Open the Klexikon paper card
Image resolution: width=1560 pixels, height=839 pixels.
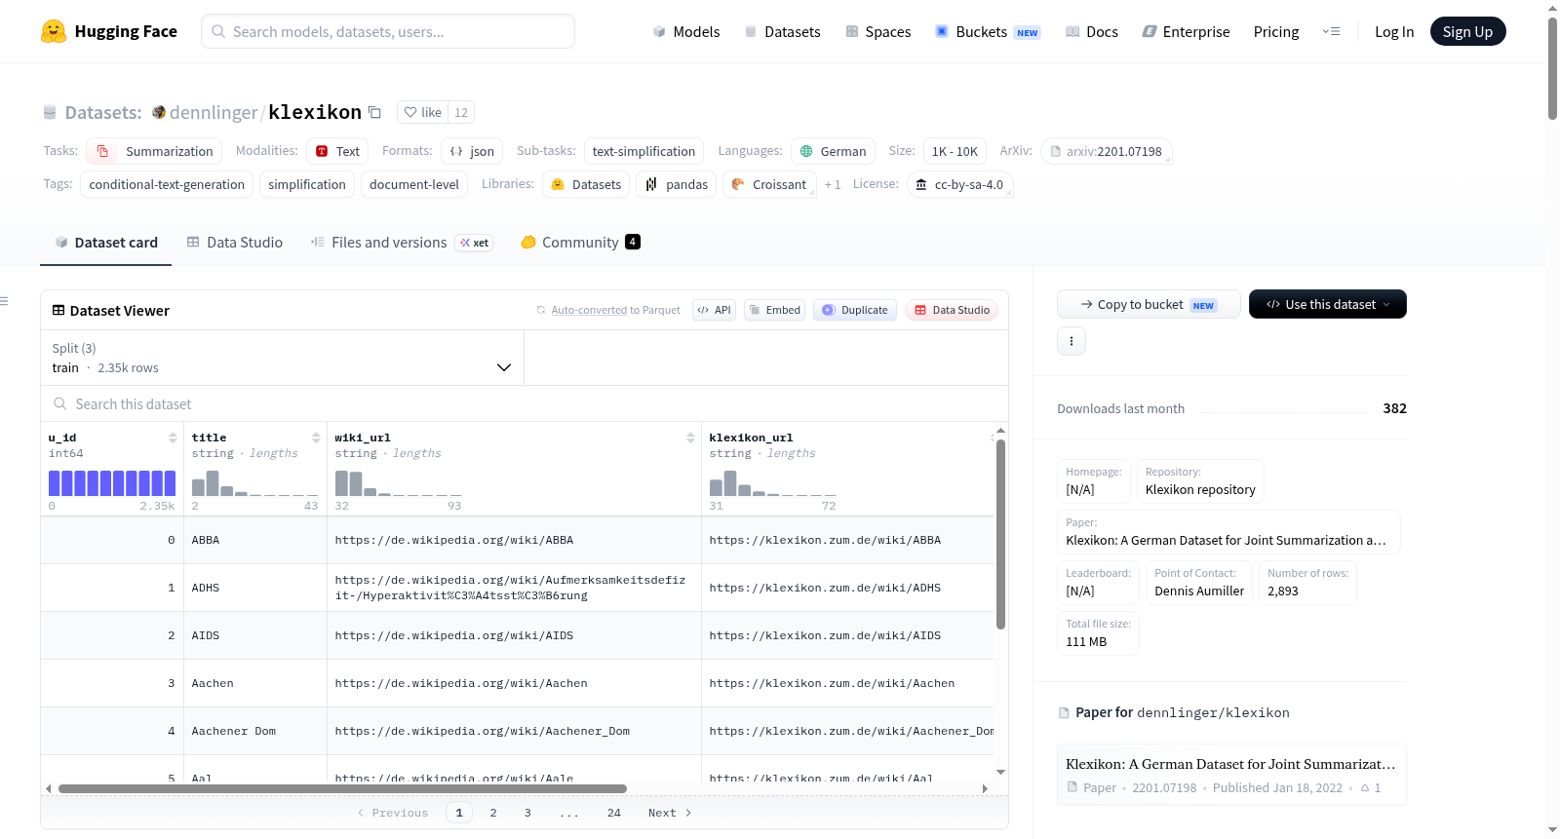coord(1231,775)
